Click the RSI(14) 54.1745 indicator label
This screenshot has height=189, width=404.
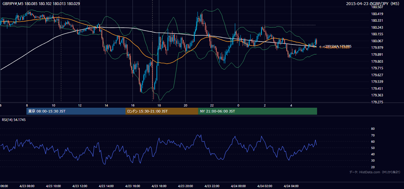click(x=14, y=120)
